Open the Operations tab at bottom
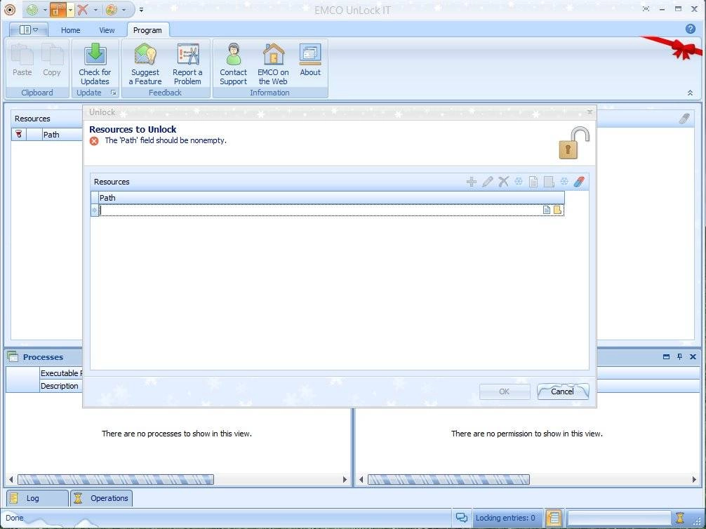 [x=101, y=498]
